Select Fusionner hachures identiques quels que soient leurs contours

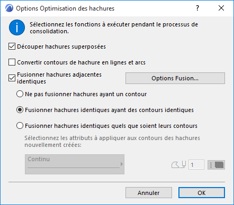(20, 126)
